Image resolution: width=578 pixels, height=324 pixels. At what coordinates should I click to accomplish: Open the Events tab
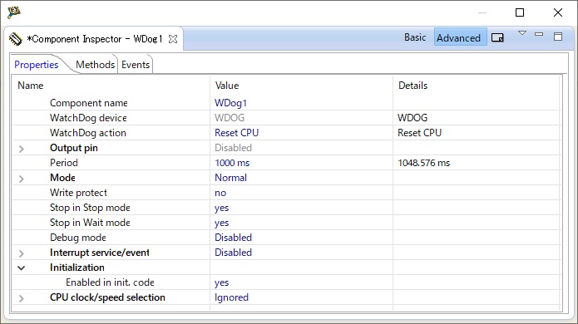click(136, 65)
